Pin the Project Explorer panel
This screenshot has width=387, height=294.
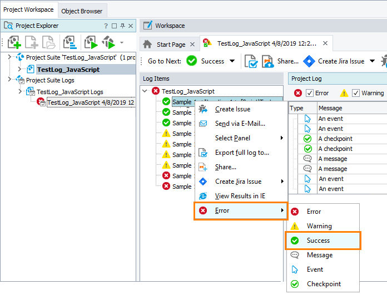pos(123,26)
